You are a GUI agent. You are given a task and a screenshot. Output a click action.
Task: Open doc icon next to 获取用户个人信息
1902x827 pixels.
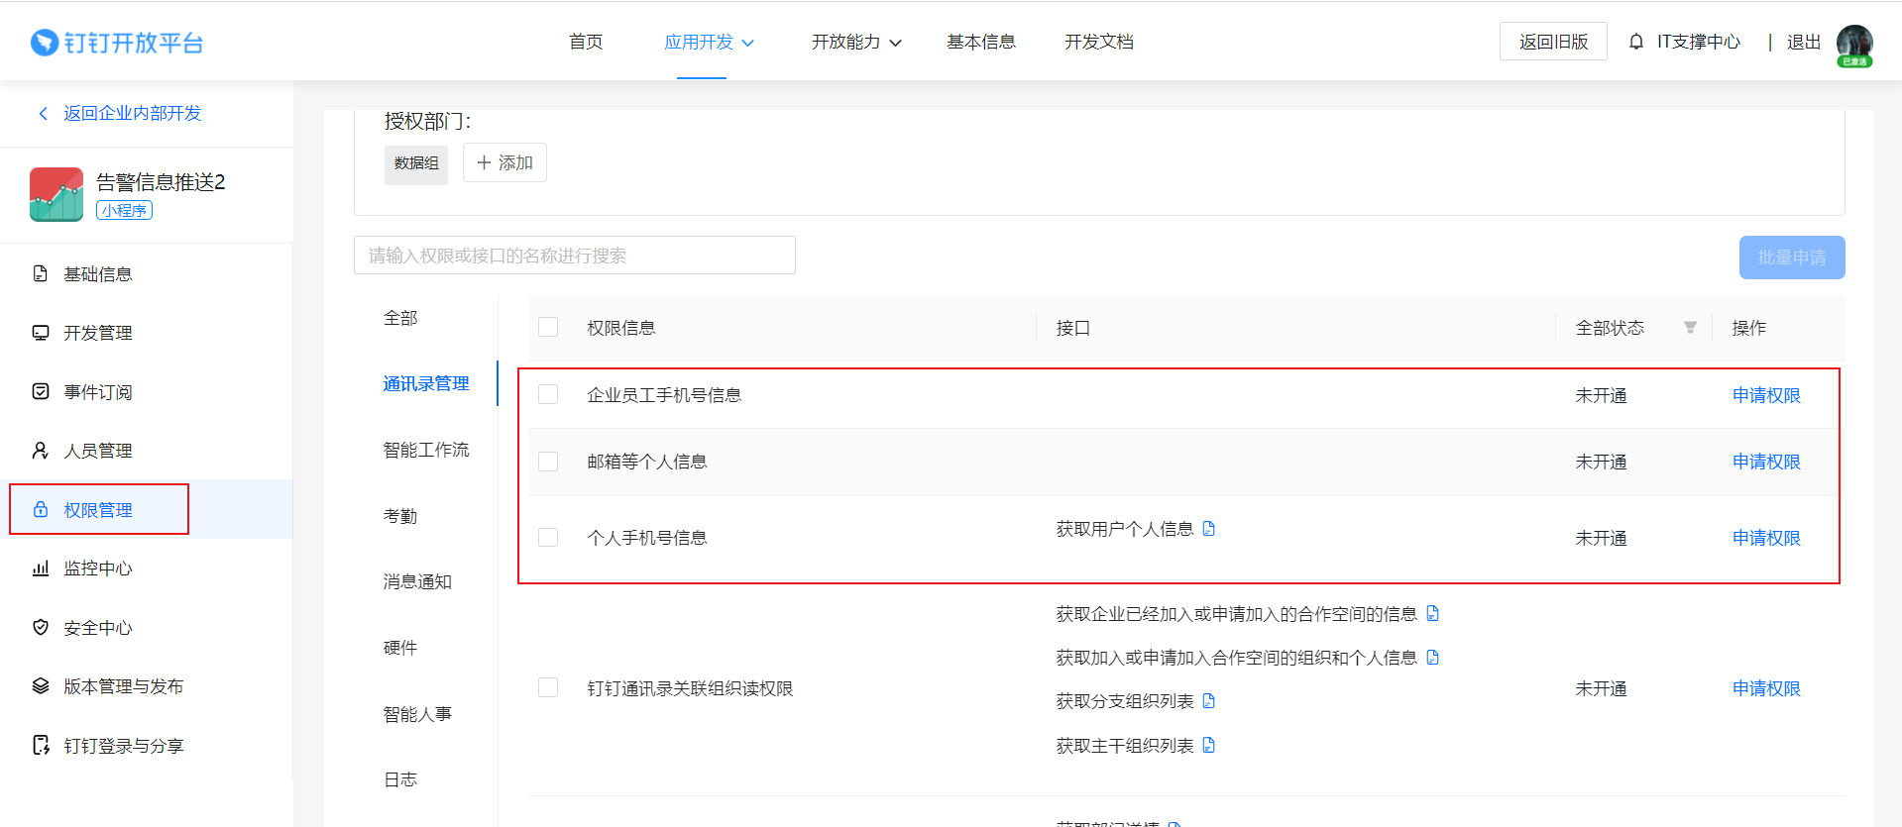pos(1208,529)
